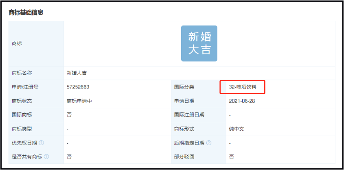Click the 申请/注册号 label cell
Viewport: 344px width, 170px height.
(36, 87)
